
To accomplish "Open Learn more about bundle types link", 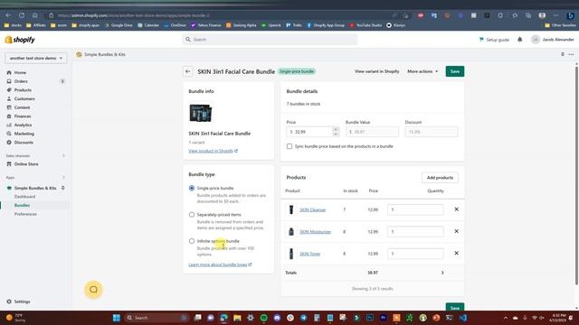I will 220,265.
